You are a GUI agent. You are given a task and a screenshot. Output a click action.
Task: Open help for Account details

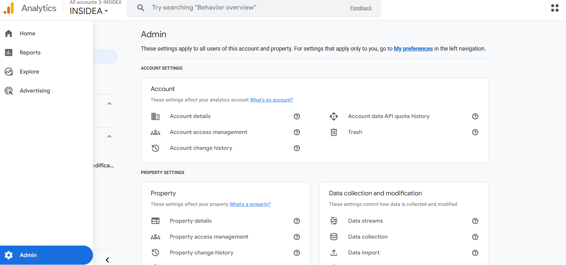pyautogui.click(x=297, y=116)
